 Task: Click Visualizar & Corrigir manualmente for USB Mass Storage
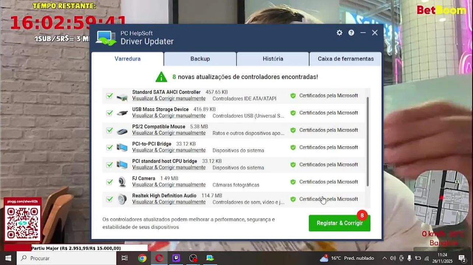click(x=169, y=116)
